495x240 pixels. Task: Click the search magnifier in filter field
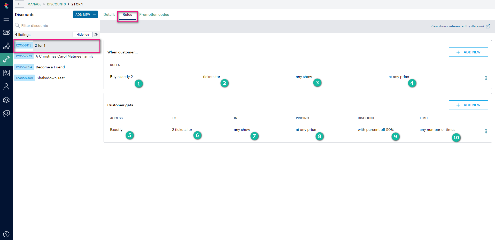(x=17, y=25)
